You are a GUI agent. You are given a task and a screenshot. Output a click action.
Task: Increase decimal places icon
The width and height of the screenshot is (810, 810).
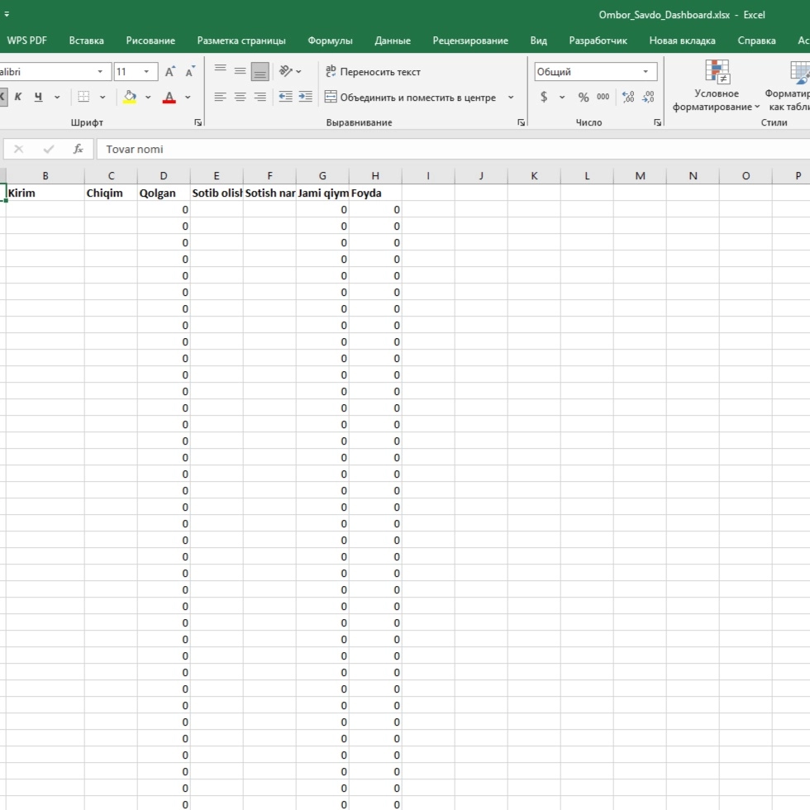click(x=628, y=97)
